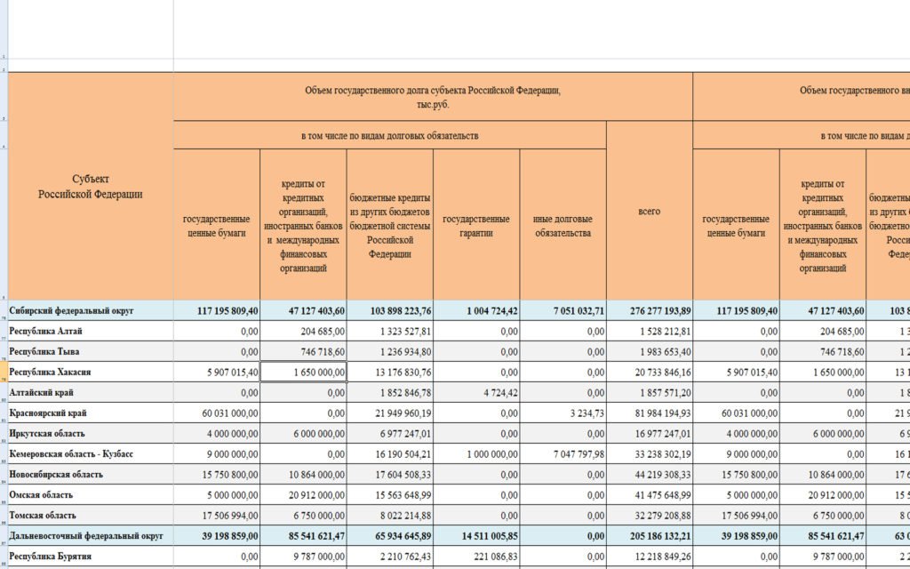
Task: Click the Иркутская область row label
Action: tap(91, 434)
